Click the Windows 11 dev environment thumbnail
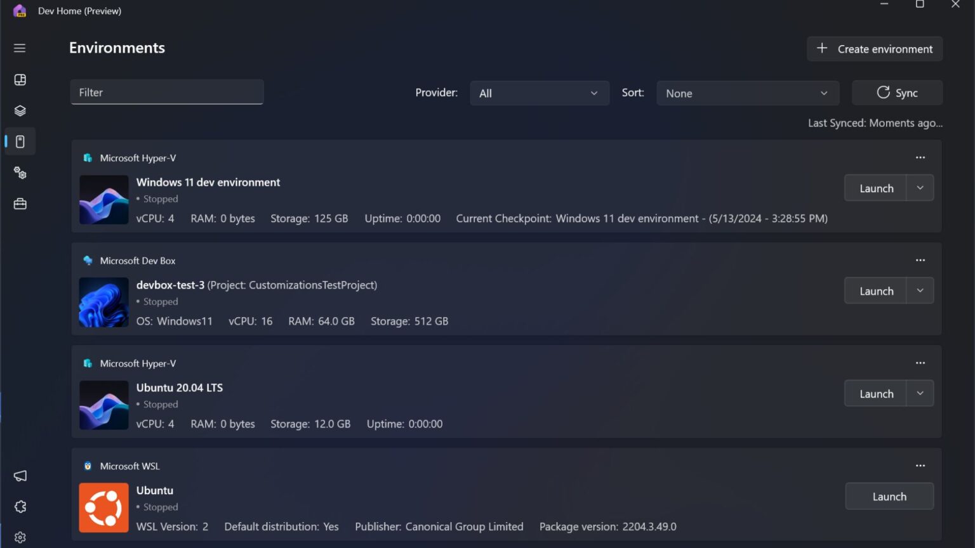The width and height of the screenshot is (975, 548). [x=103, y=200]
